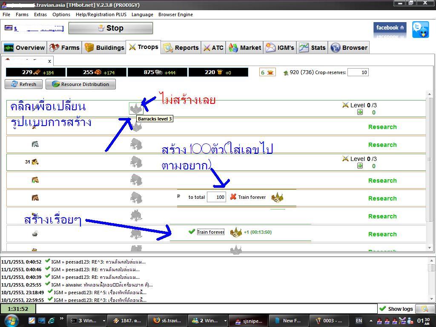Image resolution: width=436 pixels, height=327 pixels.
Task: Click the clay resource counter 255
Action: click(97, 72)
